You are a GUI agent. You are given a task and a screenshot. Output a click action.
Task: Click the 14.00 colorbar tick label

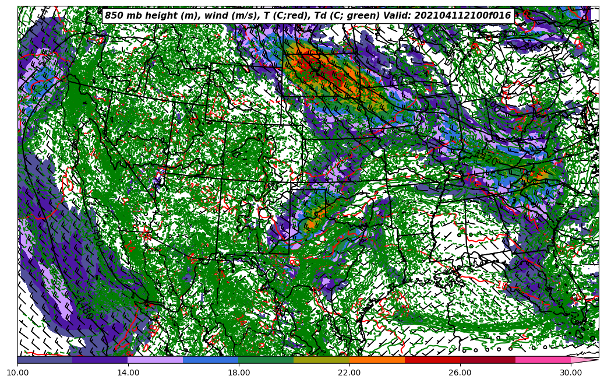[x=128, y=373]
